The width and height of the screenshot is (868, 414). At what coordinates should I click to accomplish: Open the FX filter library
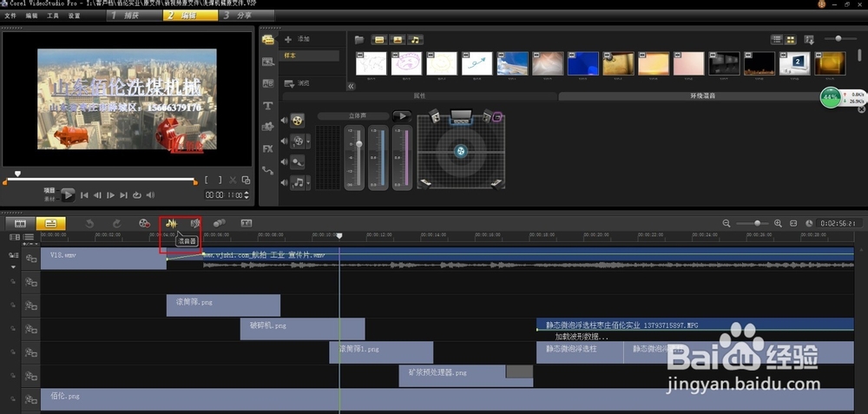[268, 148]
